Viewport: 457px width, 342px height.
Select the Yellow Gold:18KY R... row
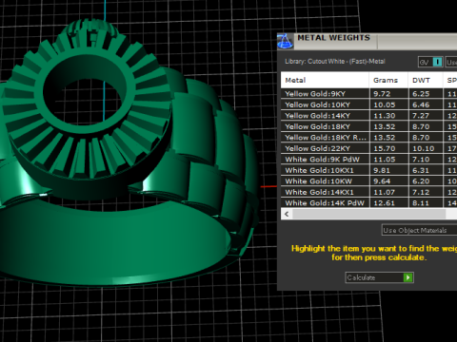tap(368, 138)
